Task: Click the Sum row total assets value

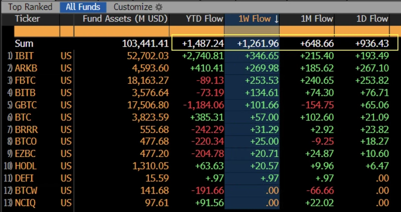Action: [x=142, y=44]
